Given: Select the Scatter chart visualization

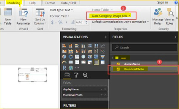Looking at the screenshot, I should [103, 51].
